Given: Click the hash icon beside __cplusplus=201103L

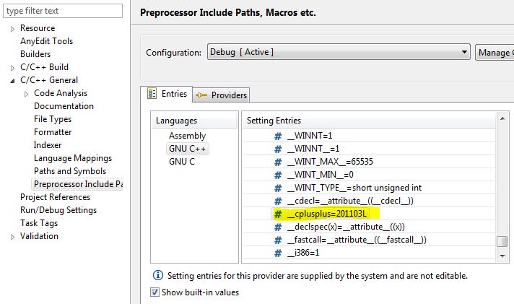Looking at the screenshot, I should pos(277,214).
